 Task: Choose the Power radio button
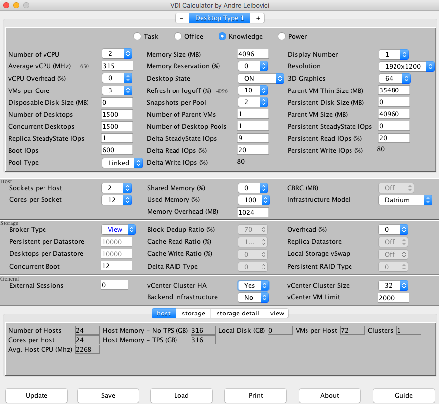coord(282,36)
